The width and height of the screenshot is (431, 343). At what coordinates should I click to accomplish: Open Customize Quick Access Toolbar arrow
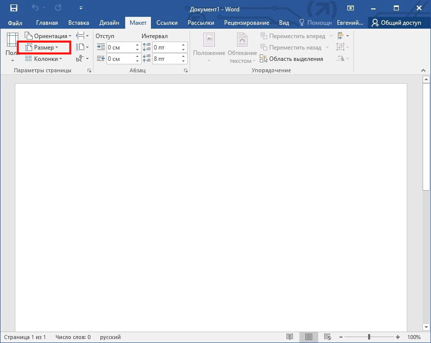coord(81,8)
